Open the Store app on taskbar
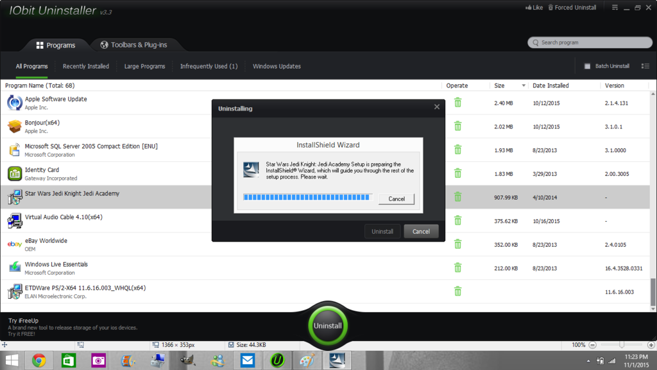The width and height of the screenshot is (657, 370). pos(68,360)
